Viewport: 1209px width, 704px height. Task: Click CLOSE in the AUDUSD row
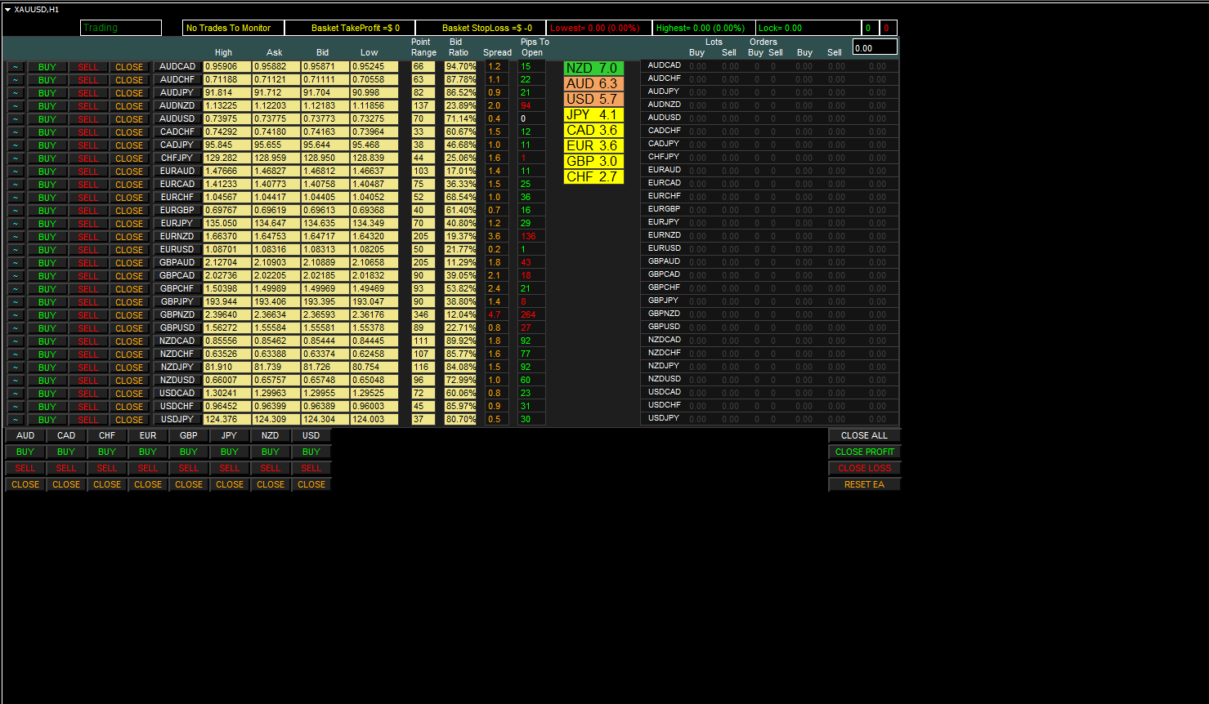click(x=129, y=119)
